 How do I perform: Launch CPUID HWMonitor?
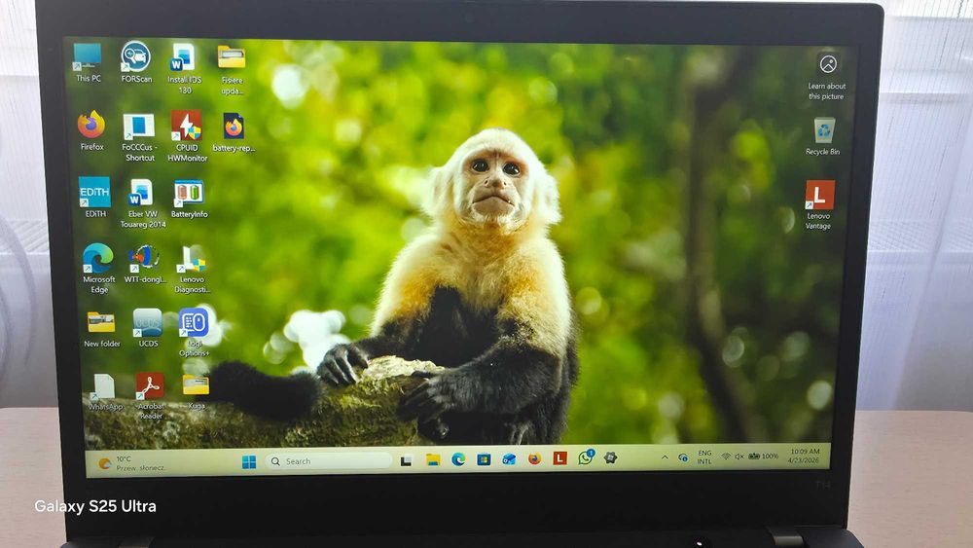click(187, 136)
